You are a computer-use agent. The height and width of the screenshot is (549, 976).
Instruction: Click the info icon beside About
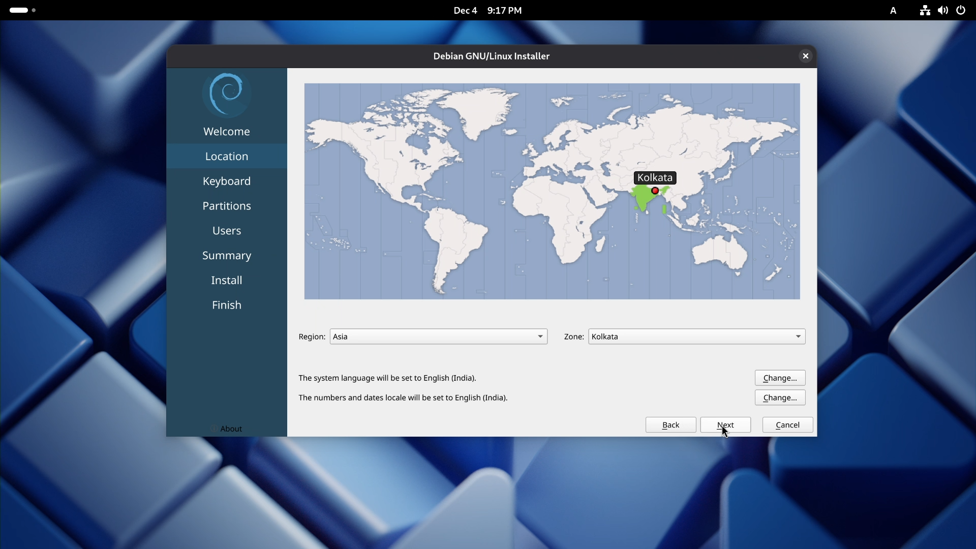pos(213,429)
